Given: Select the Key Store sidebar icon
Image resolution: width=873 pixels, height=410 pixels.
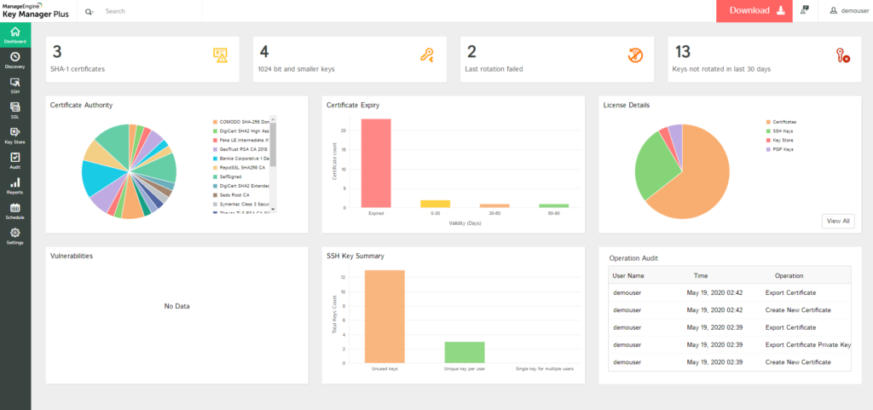Looking at the screenshot, I should pos(14,135).
